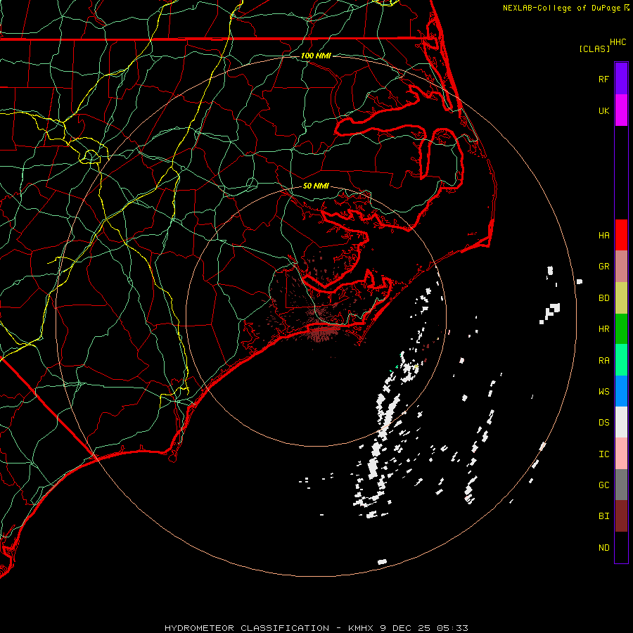Click the IC pink legend block
Viewport: 633px width, 633px height.
click(621, 454)
